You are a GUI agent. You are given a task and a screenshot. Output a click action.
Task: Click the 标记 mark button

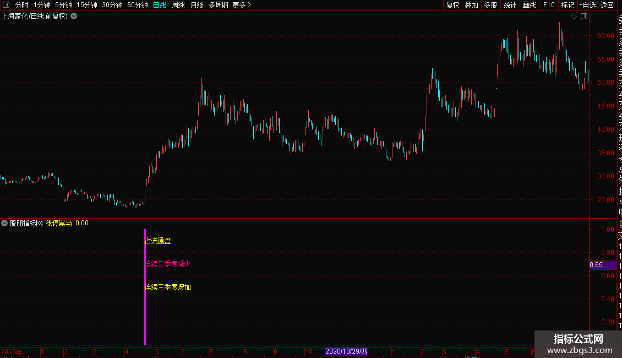point(568,5)
